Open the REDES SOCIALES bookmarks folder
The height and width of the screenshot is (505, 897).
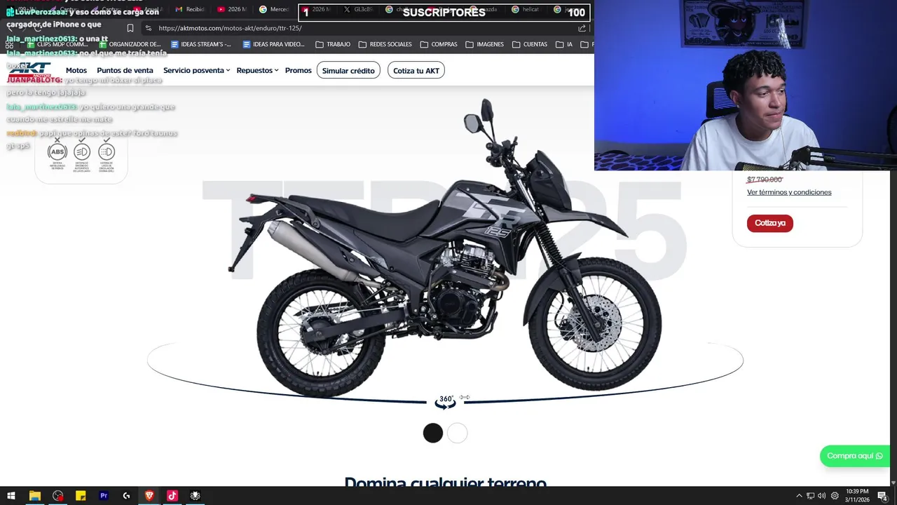tap(385, 44)
